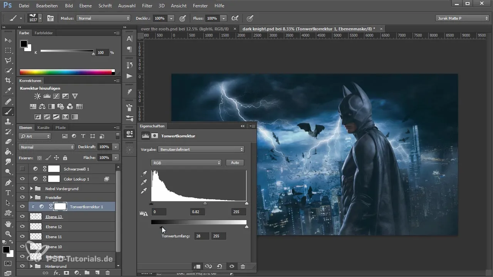Select the Eyedropper tool in toolbar
Image resolution: width=493 pixels, height=277 pixels.
(x=8, y=91)
